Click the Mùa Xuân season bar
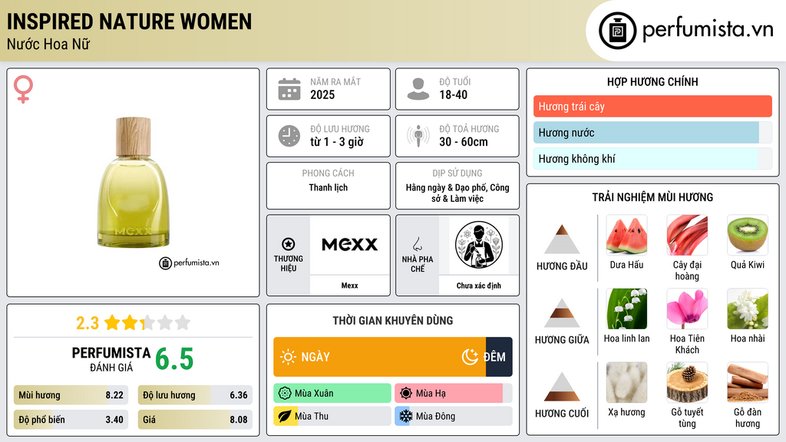Screen dimensions: 786x442 332,394
